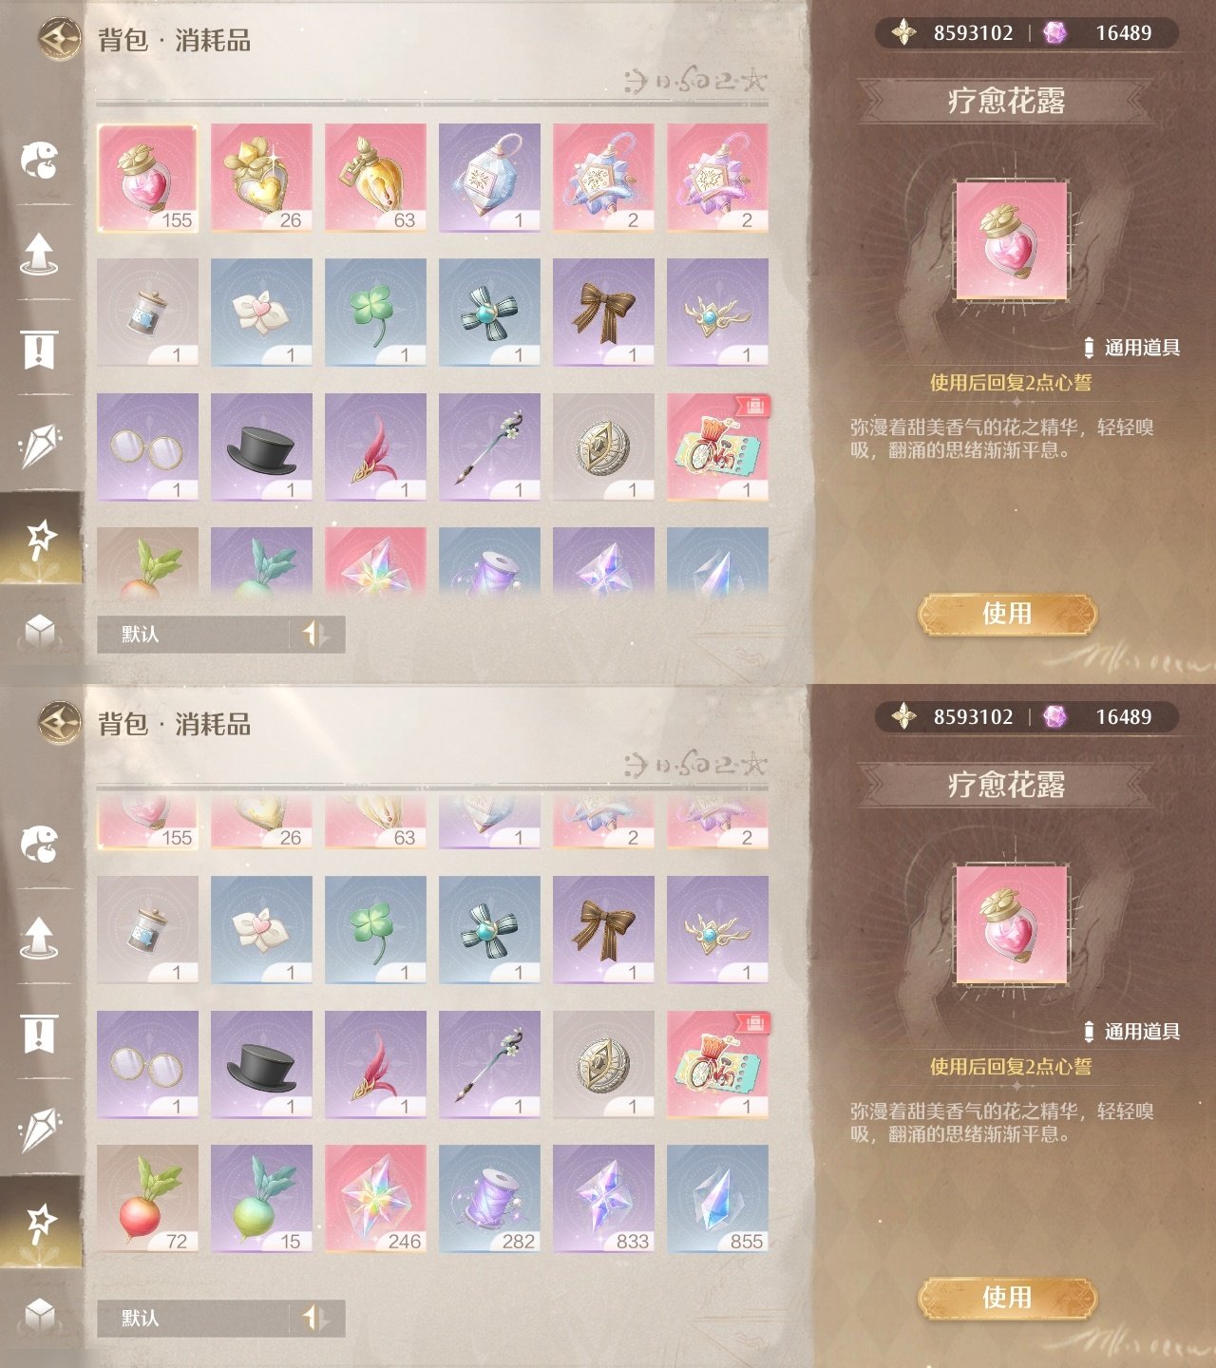Viewport: 1216px width, 1368px height.
Task: Open the 默认 sort dropdown in upper screenshot
Action: (x=193, y=634)
